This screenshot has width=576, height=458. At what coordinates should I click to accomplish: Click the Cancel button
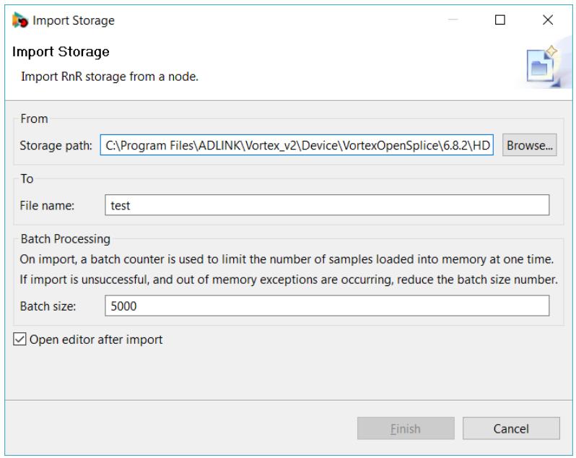511,428
